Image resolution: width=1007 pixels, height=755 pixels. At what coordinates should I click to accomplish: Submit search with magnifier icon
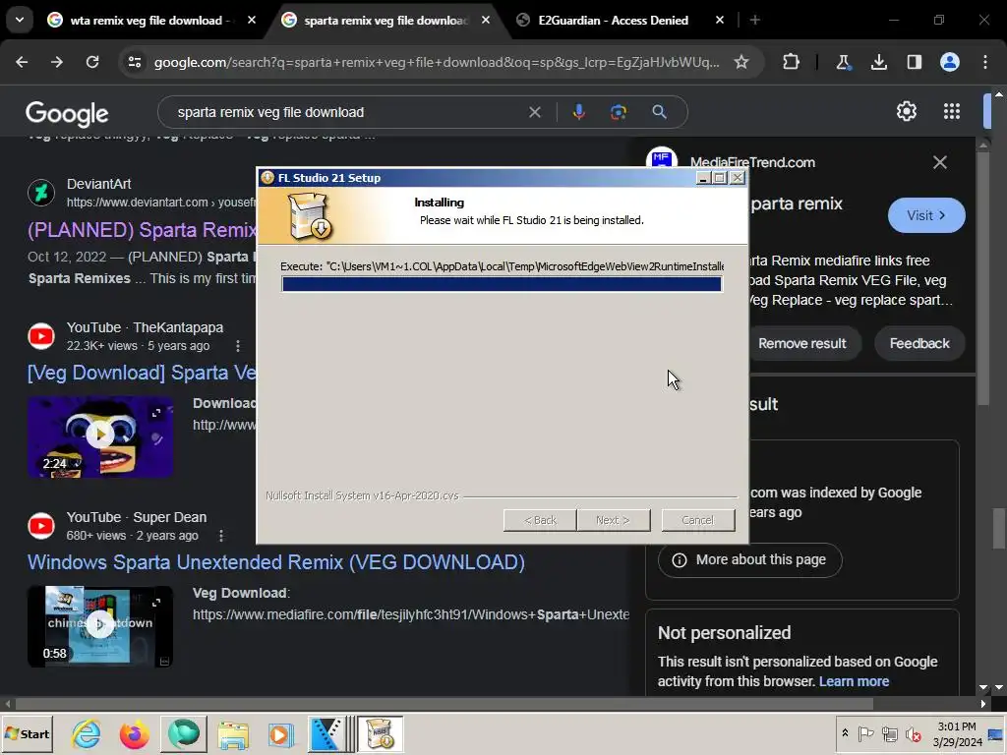[x=659, y=112]
